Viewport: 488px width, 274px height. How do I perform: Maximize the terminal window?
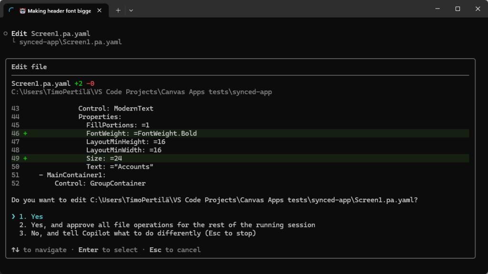point(457,9)
